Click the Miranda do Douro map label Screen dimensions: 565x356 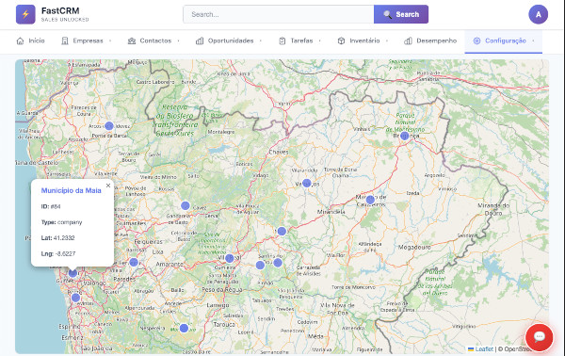pyautogui.click(x=493, y=209)
